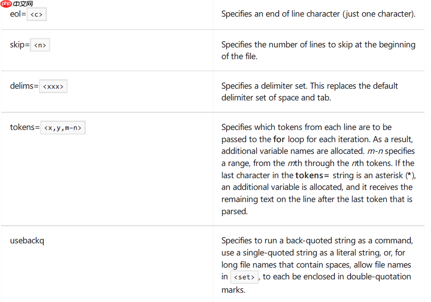The height and width of the screenshot is (302, 431).
Task: Click 'Specifies an end of line character' text
Action: click(x=281, y=14)
